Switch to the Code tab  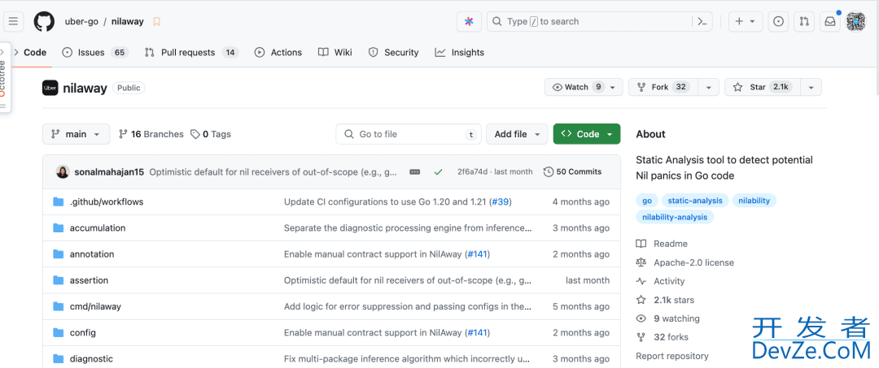(x=29, y=53)
